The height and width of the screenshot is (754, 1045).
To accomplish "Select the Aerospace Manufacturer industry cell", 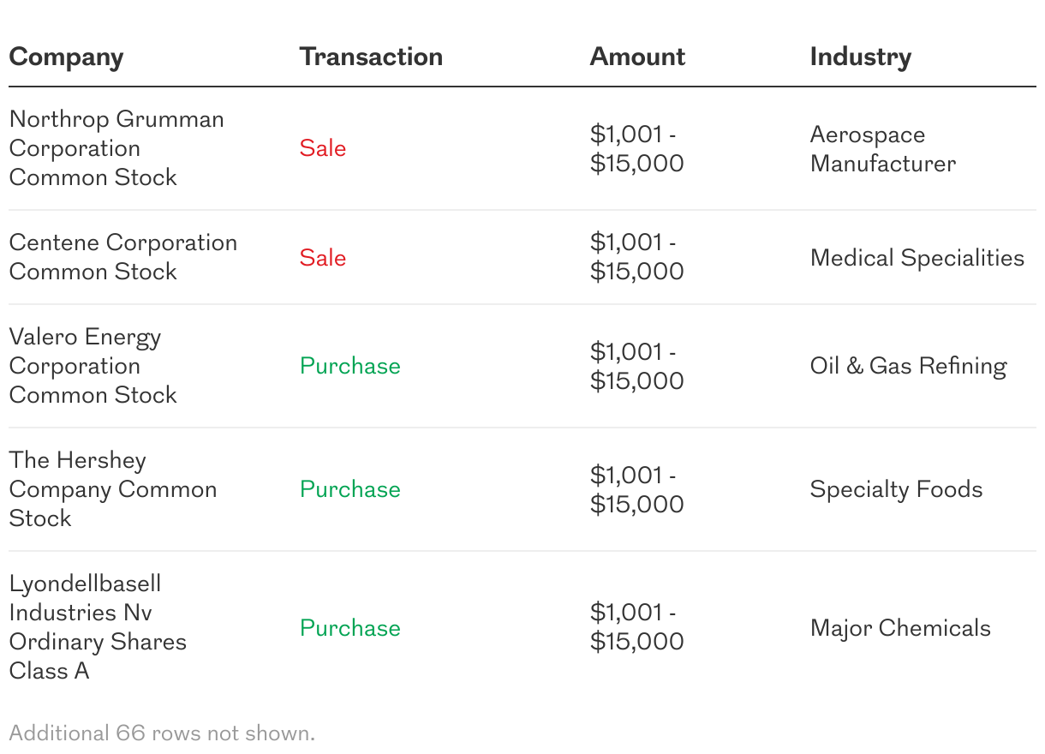I will pos(882,149).
